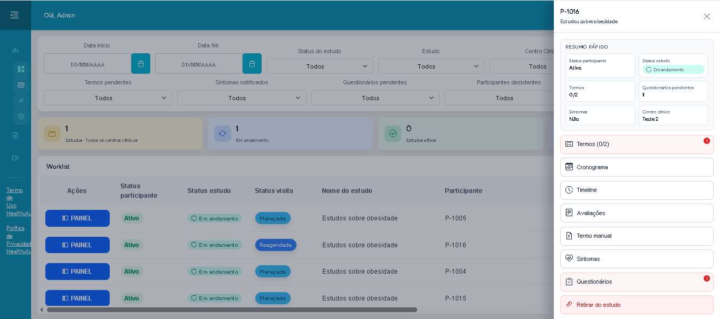720x319 pixels.
Task: Open Política de Privacidade link
Action: click(18, 239)
